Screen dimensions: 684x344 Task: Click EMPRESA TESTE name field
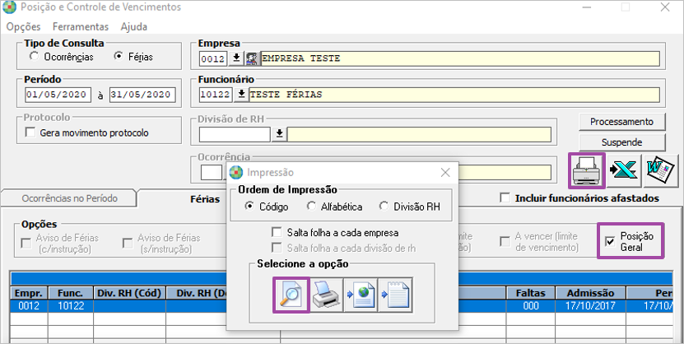[x=460, y=58]
